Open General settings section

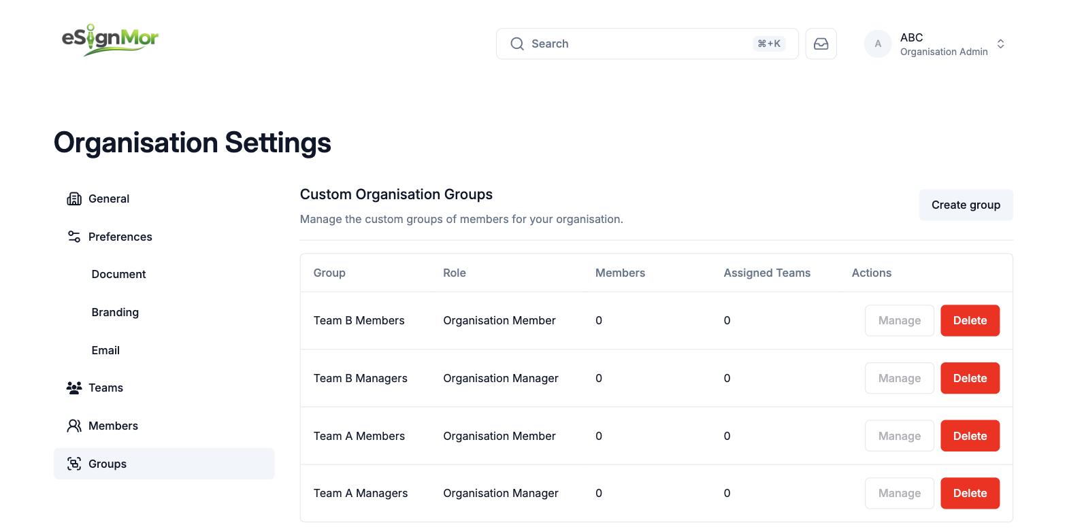point(164,199)
